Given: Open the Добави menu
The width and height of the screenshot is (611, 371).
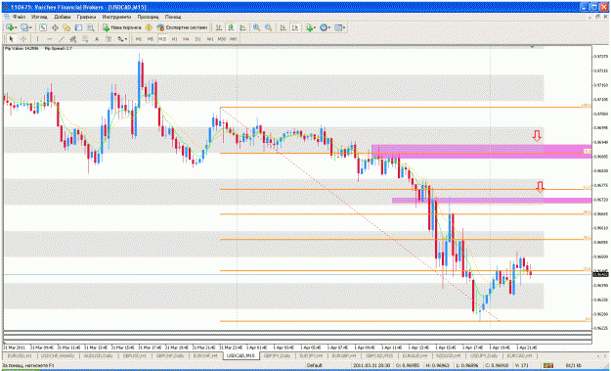Looking at the screenshot, I should click(x=63, y=18).
